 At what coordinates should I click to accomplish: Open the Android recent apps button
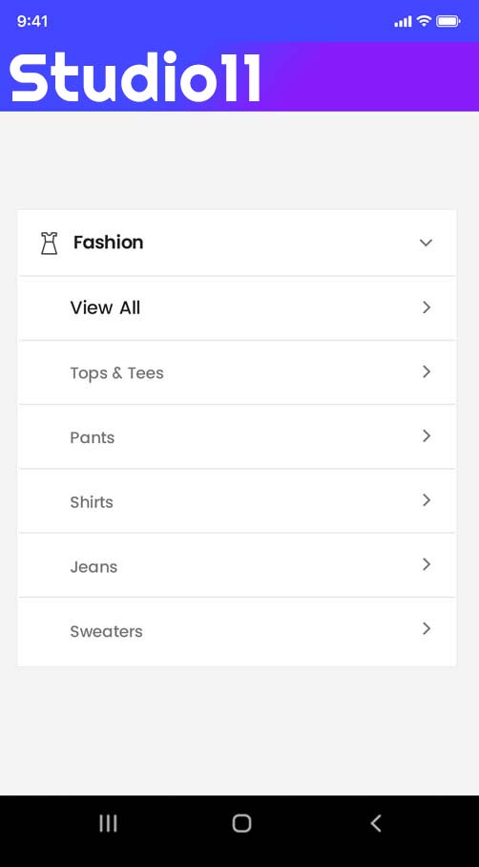click(x=108, y=823)
